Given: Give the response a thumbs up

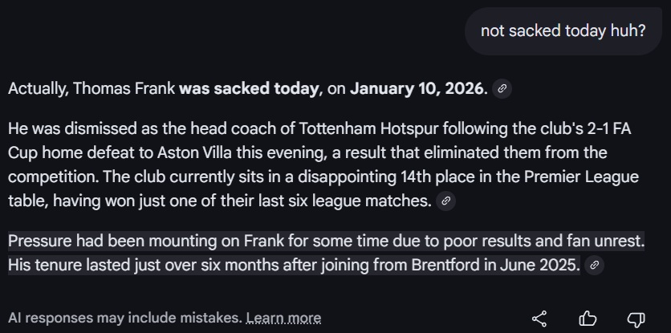Looking at the screenshot, I should pos(588,319).
